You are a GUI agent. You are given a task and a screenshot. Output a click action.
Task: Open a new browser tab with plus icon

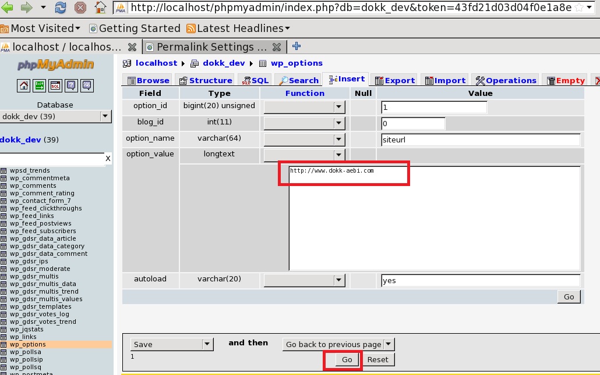pos(297,47)
